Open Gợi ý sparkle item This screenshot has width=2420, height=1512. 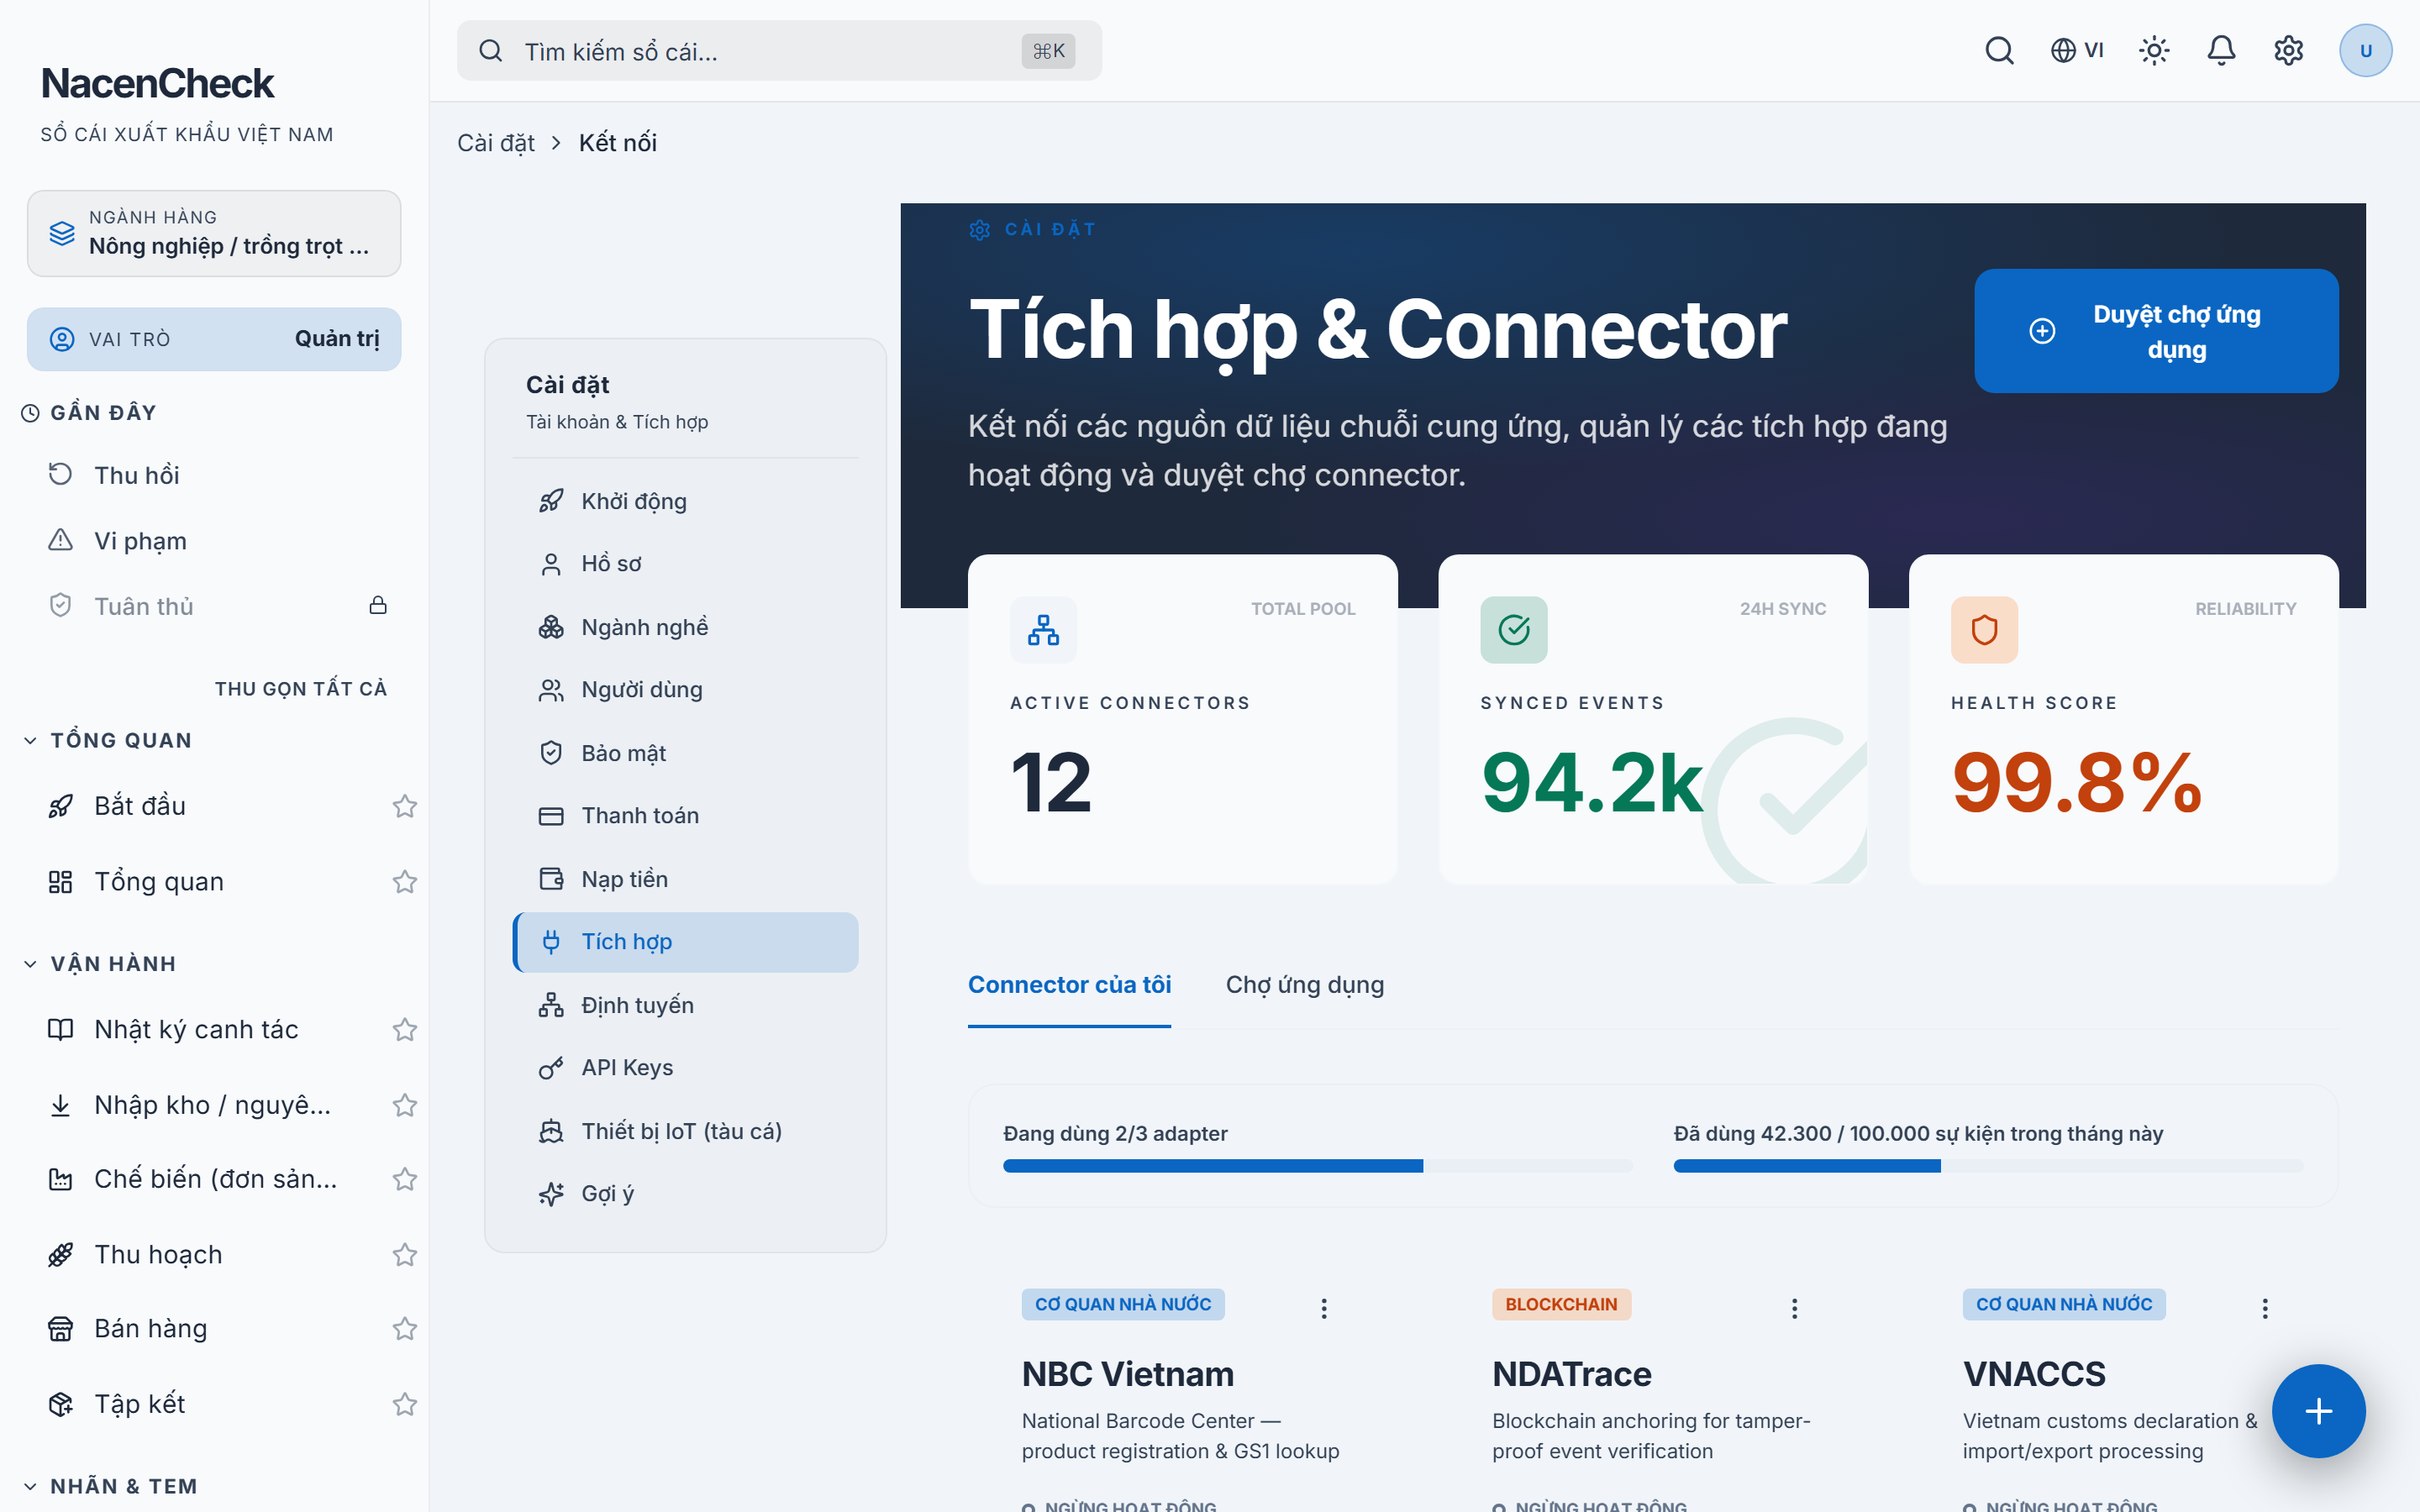686,1194
